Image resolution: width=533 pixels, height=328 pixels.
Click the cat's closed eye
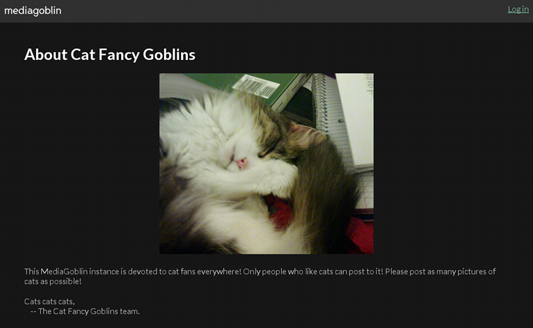(x=267, y=153)
